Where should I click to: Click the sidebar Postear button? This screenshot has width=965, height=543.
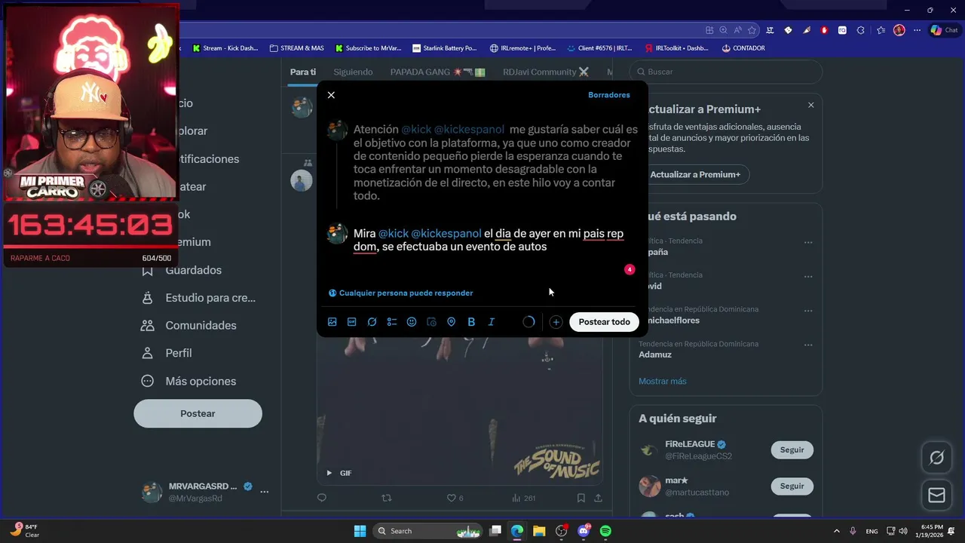pyautogui.click(x=198, y=413)
